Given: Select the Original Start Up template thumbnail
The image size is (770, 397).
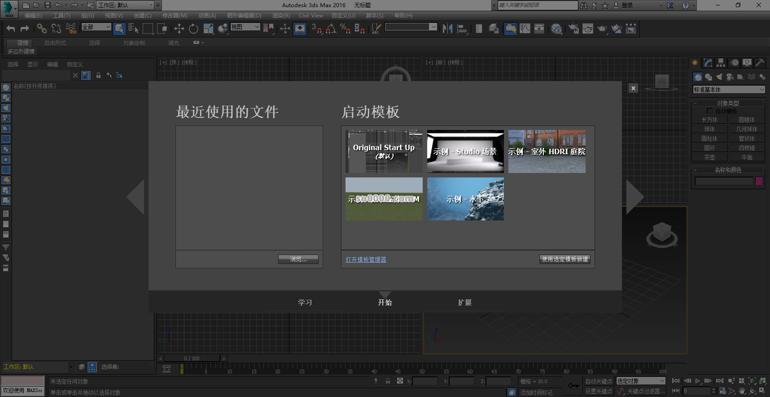Looking at the screenshot, I should click(x=384, y=151).
